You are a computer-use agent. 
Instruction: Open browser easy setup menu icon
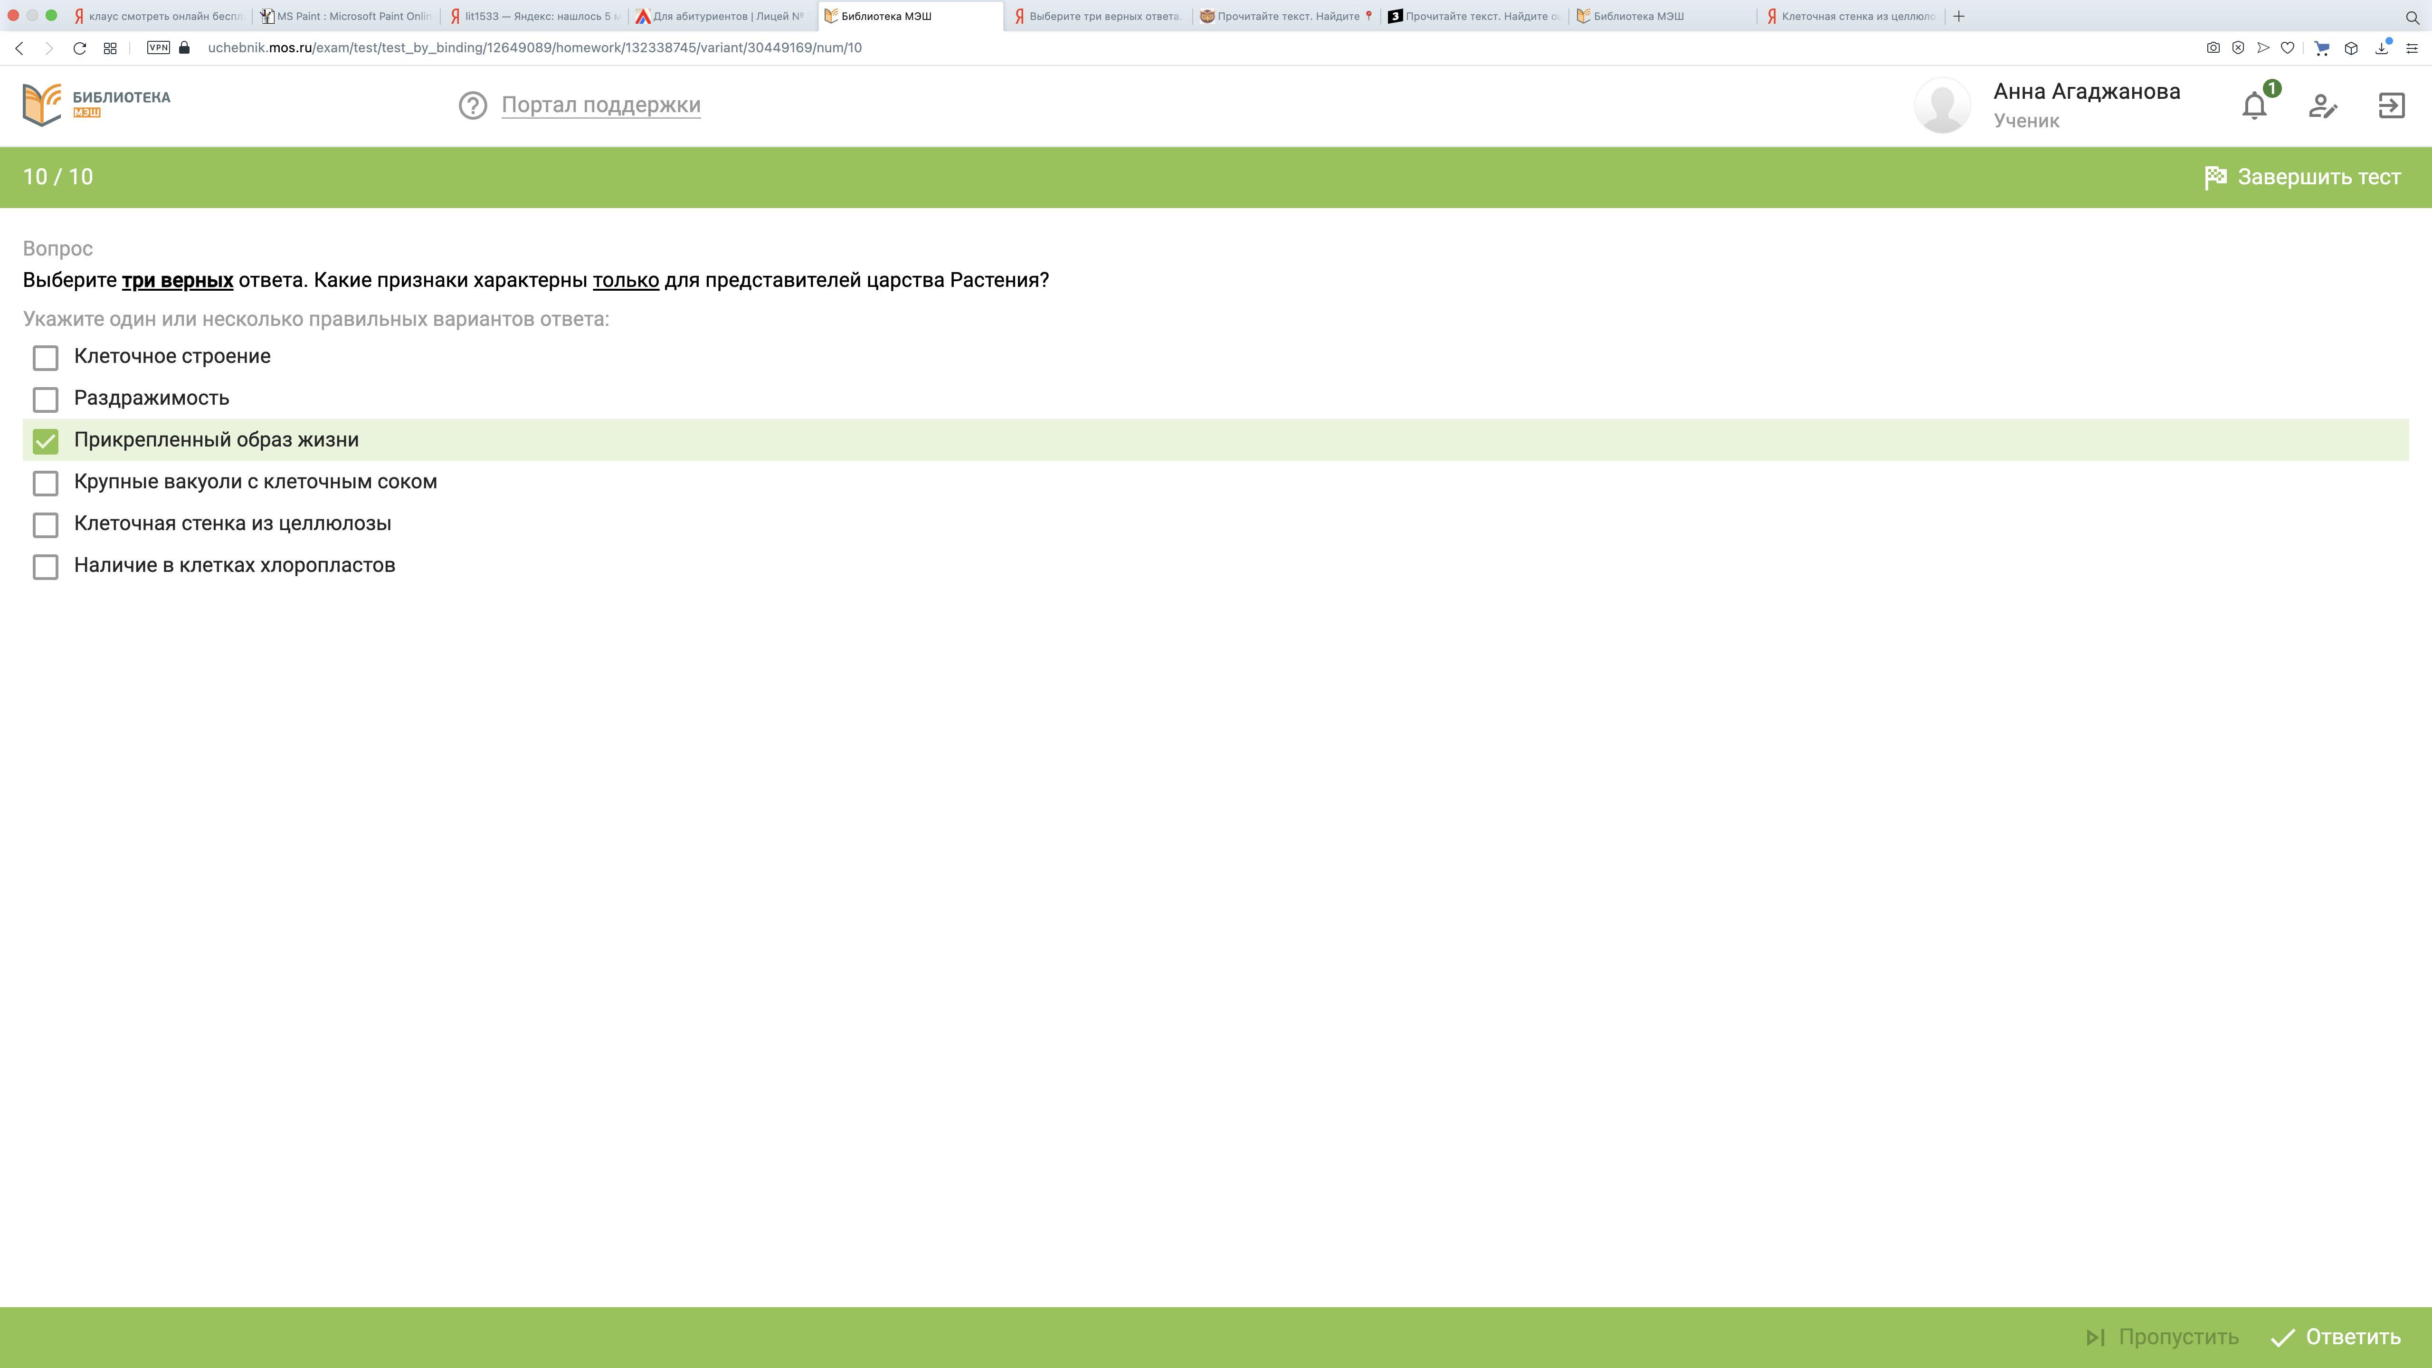[x=2411, y=48]
